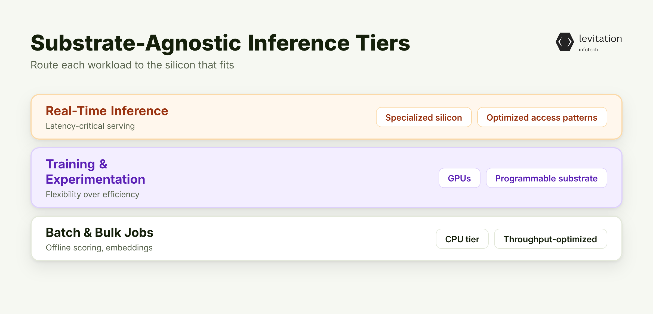Viewport: 653px width, 314px height.
Task: Click the Offline scoring, embeddings description
Action: click(x=99, y=248)
